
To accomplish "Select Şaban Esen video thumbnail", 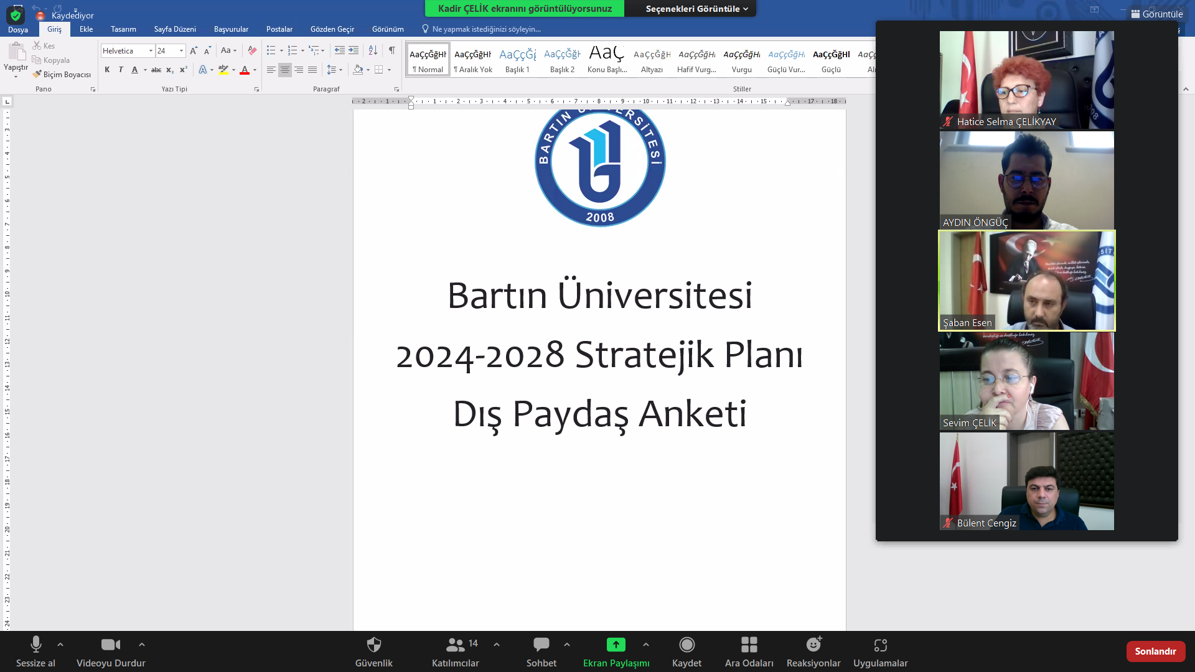I will click(1026, 281).
